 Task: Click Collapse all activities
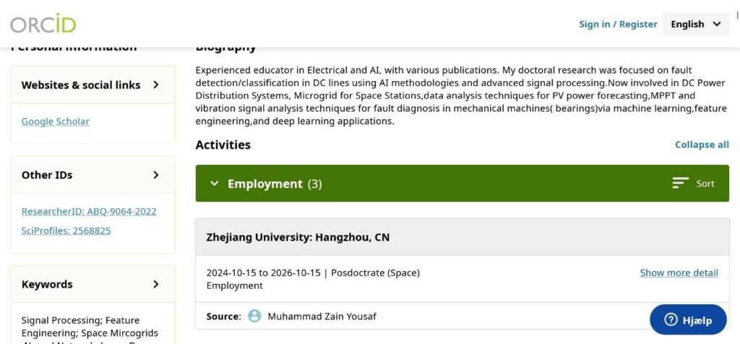702,145
